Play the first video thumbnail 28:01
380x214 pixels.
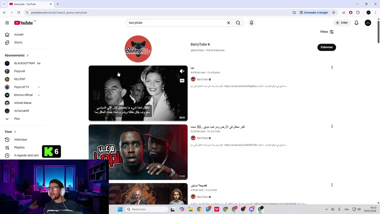(x=138, y=93)
